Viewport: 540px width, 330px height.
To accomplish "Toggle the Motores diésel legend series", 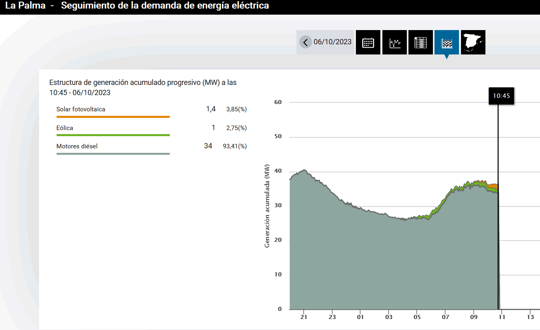I will point(77,146).
